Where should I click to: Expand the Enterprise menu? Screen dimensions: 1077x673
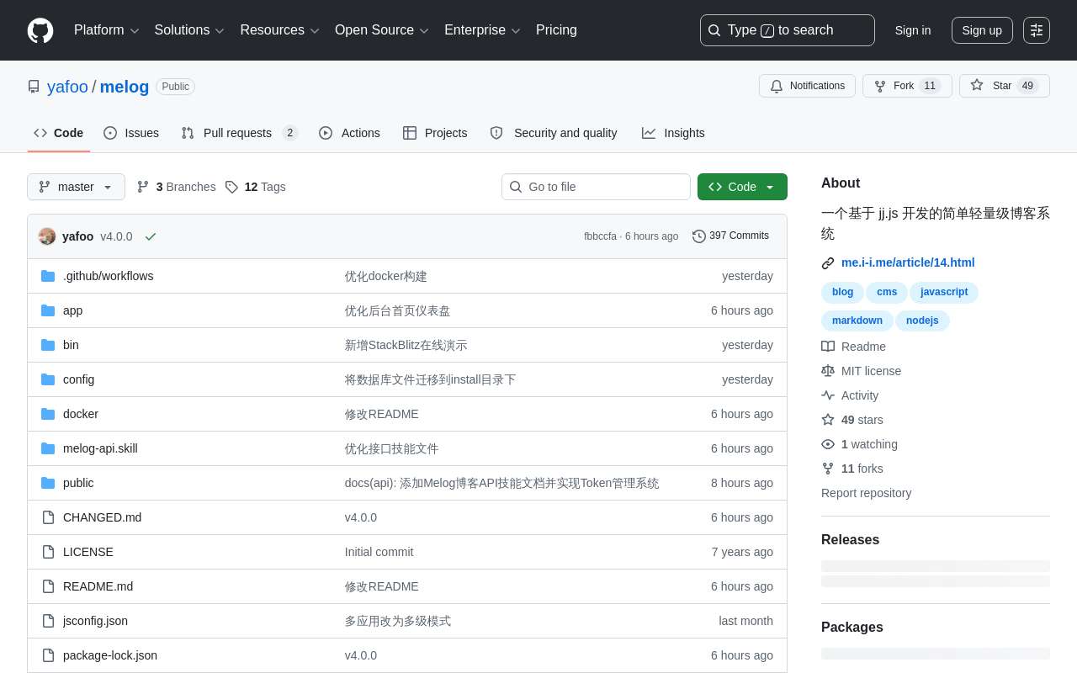click(482, 30)
